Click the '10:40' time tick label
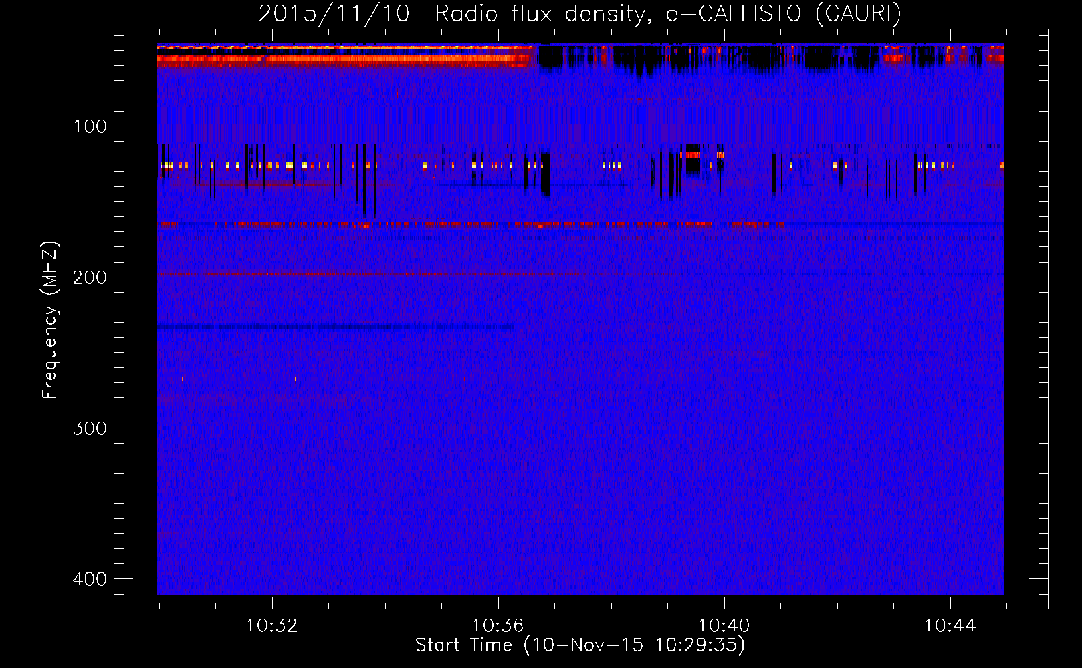1082x668 pixels. (x=724, y=626)
